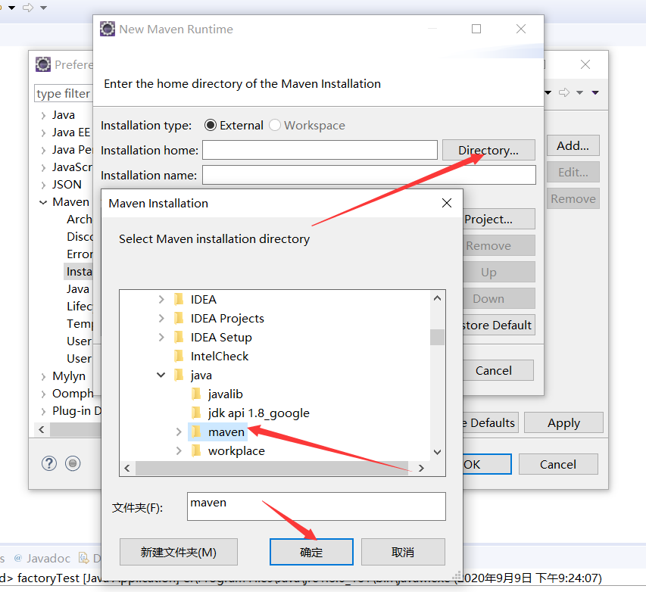Open Preferences view menu dropdown triangle
The image size is (646, 592).
tap(595, 92)
